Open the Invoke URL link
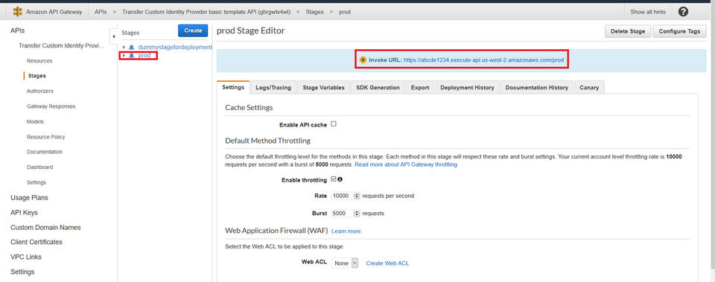The width and height of the screenshot is (715, 282). pyautogui.click(x=484, y=60)
